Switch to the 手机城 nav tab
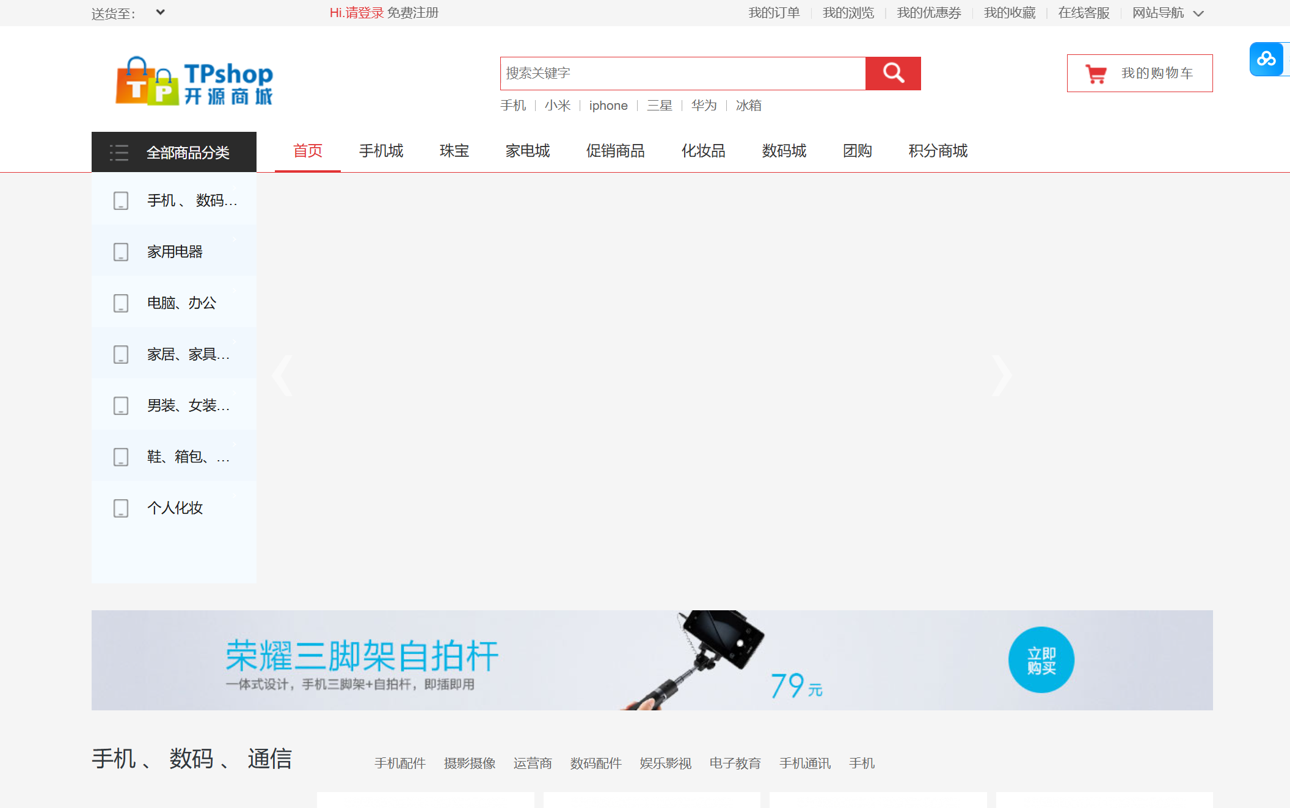The width and height of the screenshot is (1290, 808). click(381, 151)
